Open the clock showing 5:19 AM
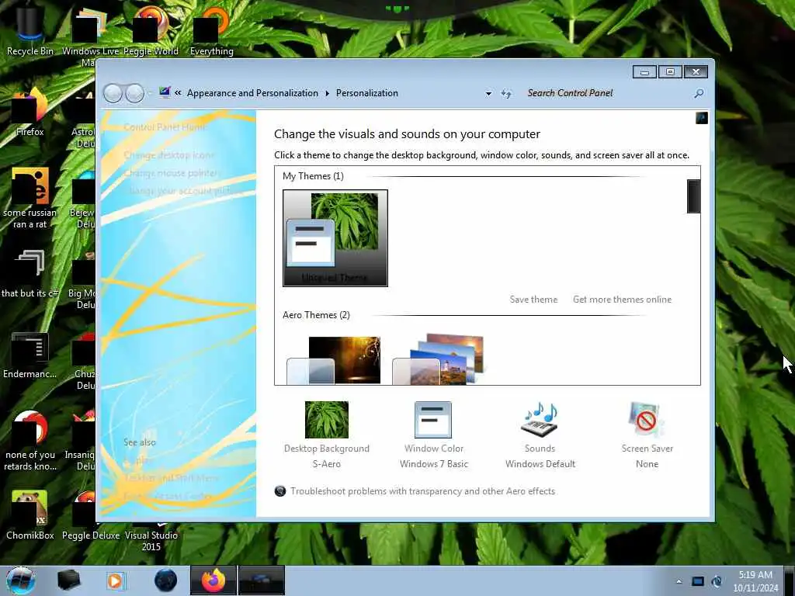The width and height of the screenshot is (795, 596). pos(755,581)
